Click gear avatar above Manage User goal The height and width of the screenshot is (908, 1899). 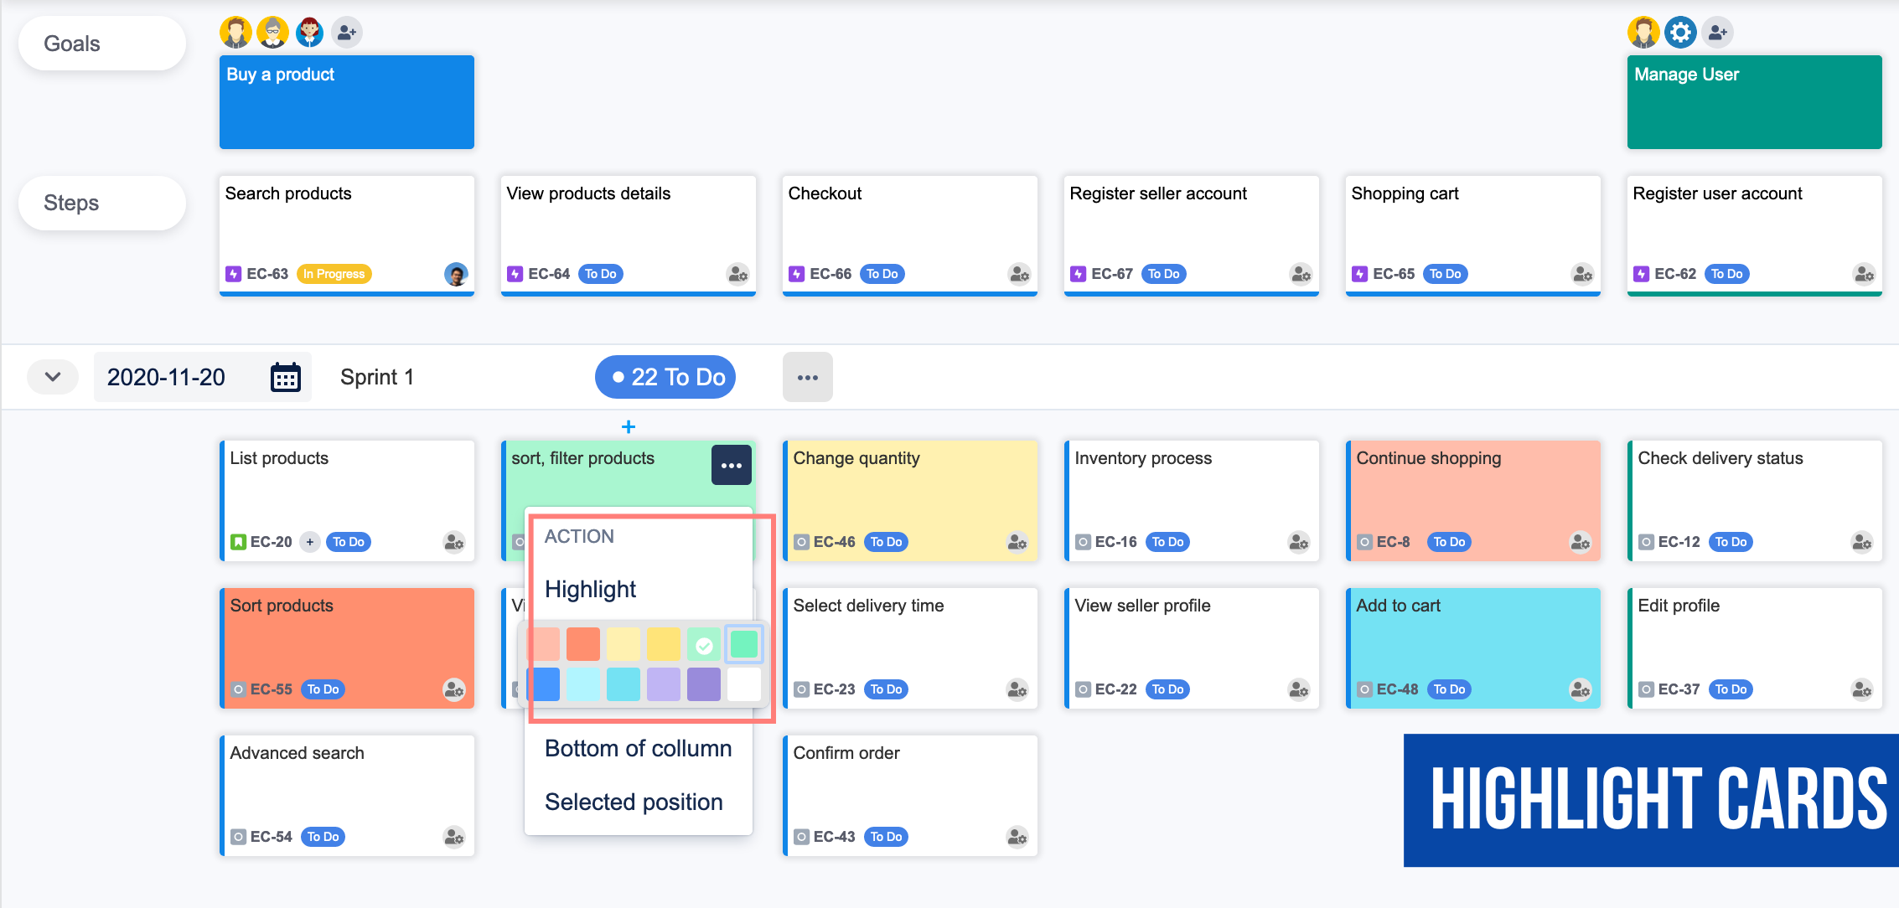click(x=1679, y=33)
